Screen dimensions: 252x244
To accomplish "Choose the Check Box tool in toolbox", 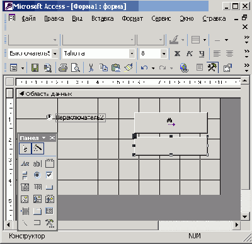I will pyautogui.click(x=49, y=175).
